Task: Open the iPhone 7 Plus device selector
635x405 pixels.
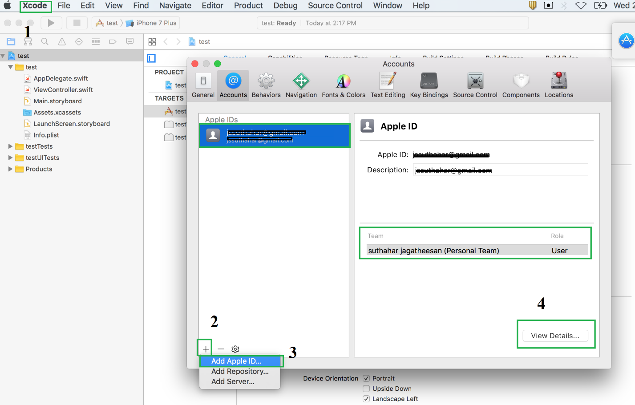Action: click(151, 23)
